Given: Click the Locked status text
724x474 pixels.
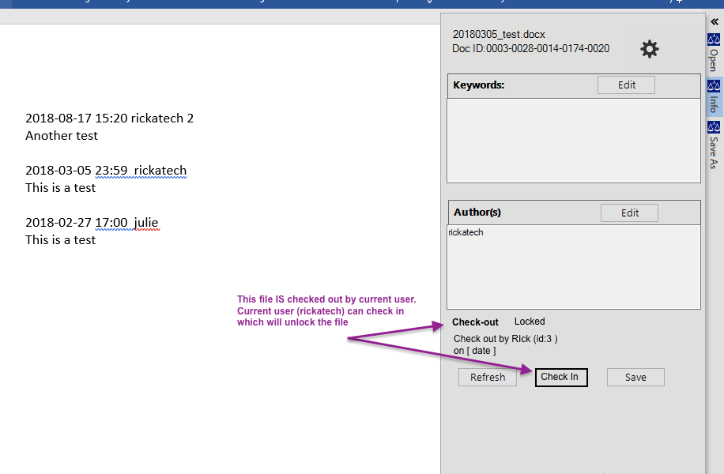Looking at the screenshot, I should [530, 322].
